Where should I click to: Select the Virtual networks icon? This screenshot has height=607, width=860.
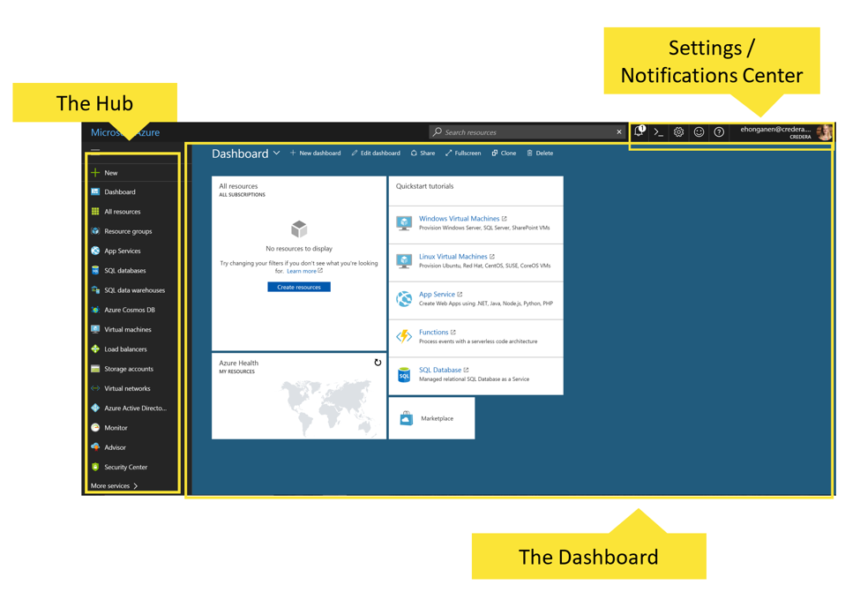(x=95, y=388)
